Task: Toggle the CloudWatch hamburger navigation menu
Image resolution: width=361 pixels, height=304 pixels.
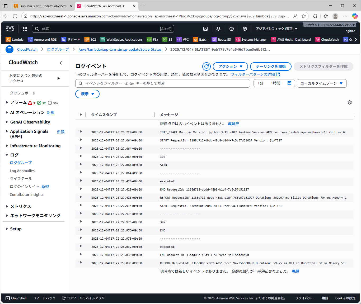Action: click(10, 49)
